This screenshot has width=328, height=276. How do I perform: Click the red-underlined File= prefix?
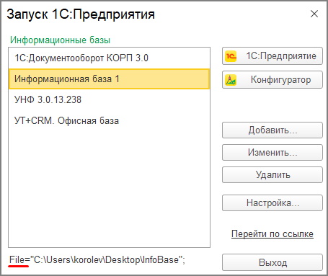tap(19, 260)
